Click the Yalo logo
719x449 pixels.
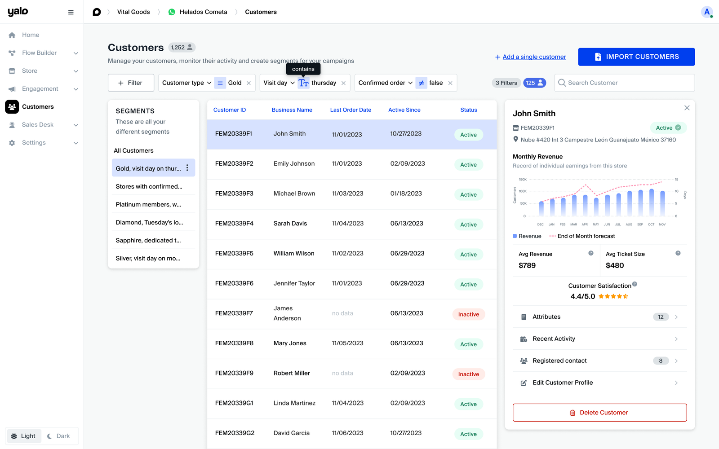18,12
